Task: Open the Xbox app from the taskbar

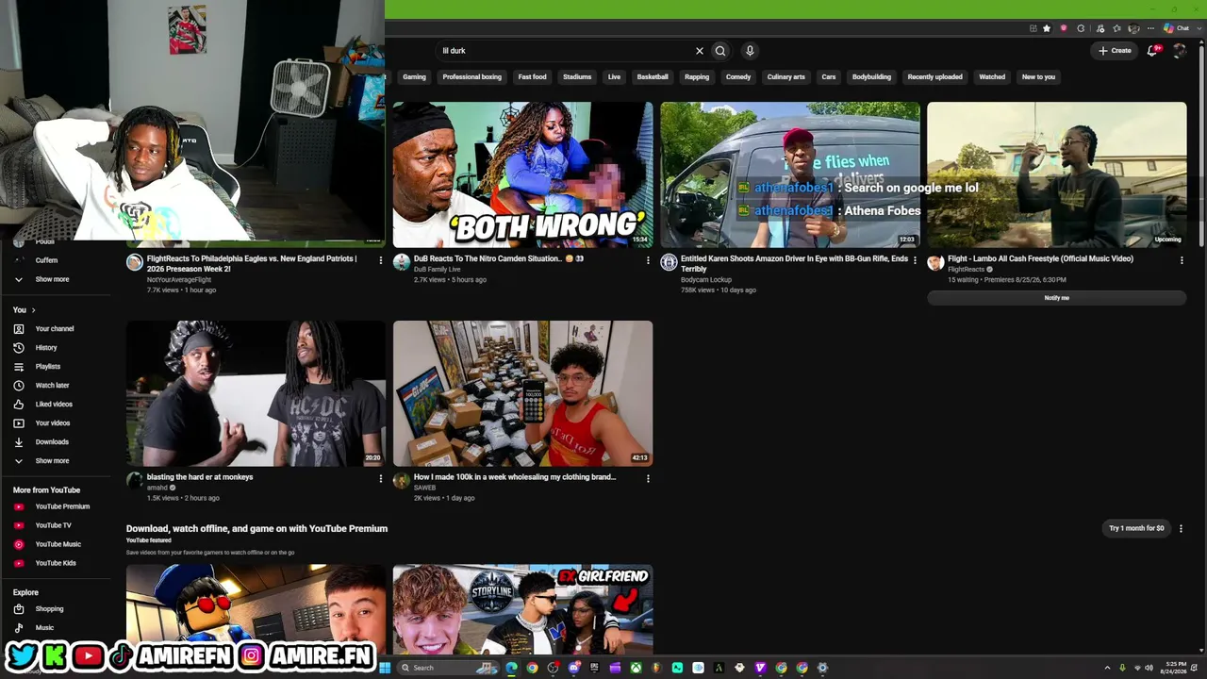Action: click(x=637, y=668)
